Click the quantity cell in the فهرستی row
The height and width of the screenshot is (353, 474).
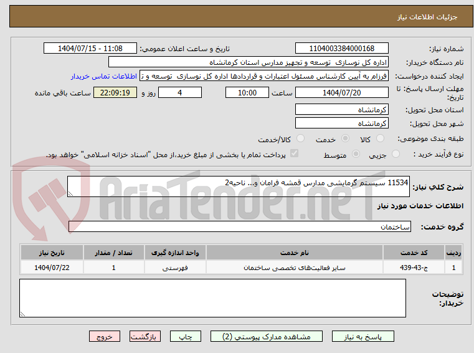[113, 268]
